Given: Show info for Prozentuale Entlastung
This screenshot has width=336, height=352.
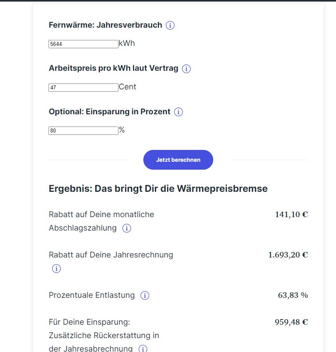Looking at the screenshot, I should 145,295.
